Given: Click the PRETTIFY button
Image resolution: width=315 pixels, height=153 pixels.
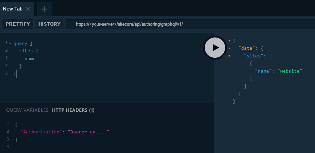Looking at the screenshot, I should 18,24.
